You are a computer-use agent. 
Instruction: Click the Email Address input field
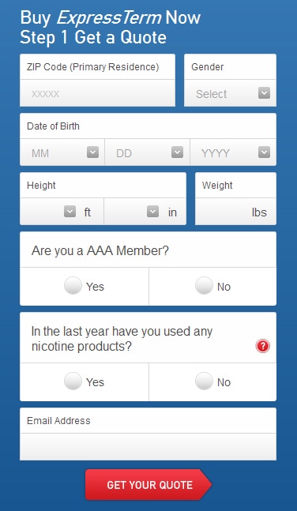tap(148, 447)
